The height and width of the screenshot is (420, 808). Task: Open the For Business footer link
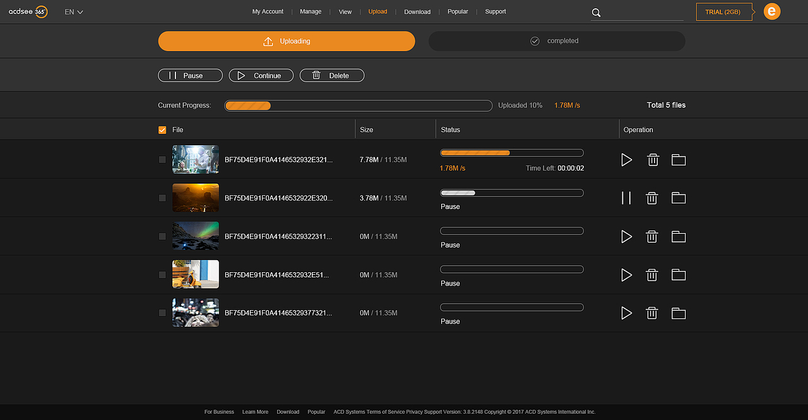(219, 412)
